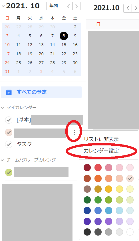Viewport: 139px width, 241px height.
Task: Show すべての予定 all schedules
Action: coord(41,92)
